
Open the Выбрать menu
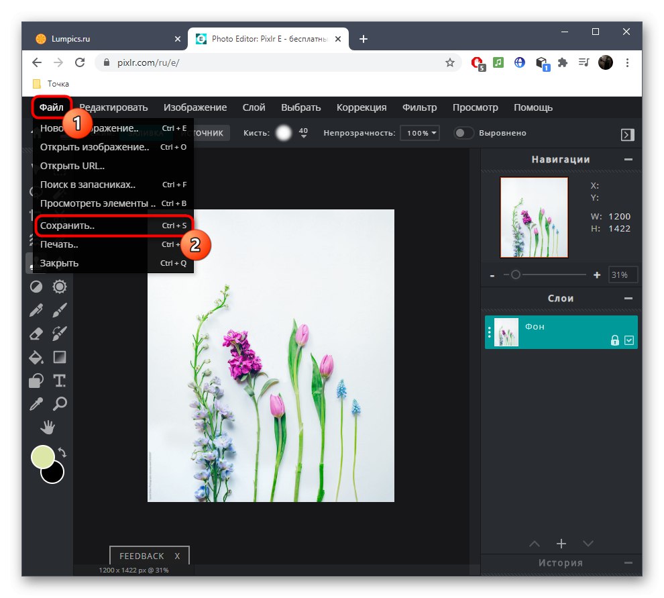click(x=300, y=107)
